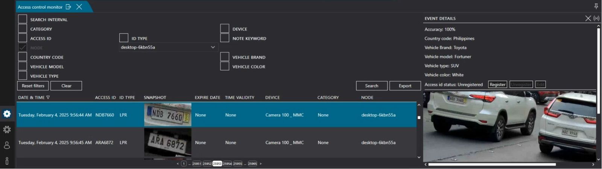The width and height of the screenshot is (602, 169).
Task: Check the Country Code filter checkbox
Action: tap(23, 57)
